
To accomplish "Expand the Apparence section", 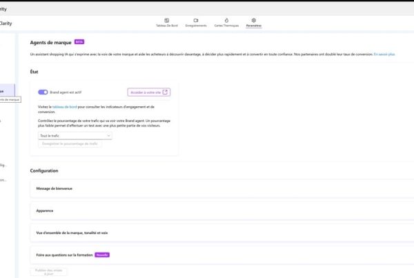I will (222, 210).
